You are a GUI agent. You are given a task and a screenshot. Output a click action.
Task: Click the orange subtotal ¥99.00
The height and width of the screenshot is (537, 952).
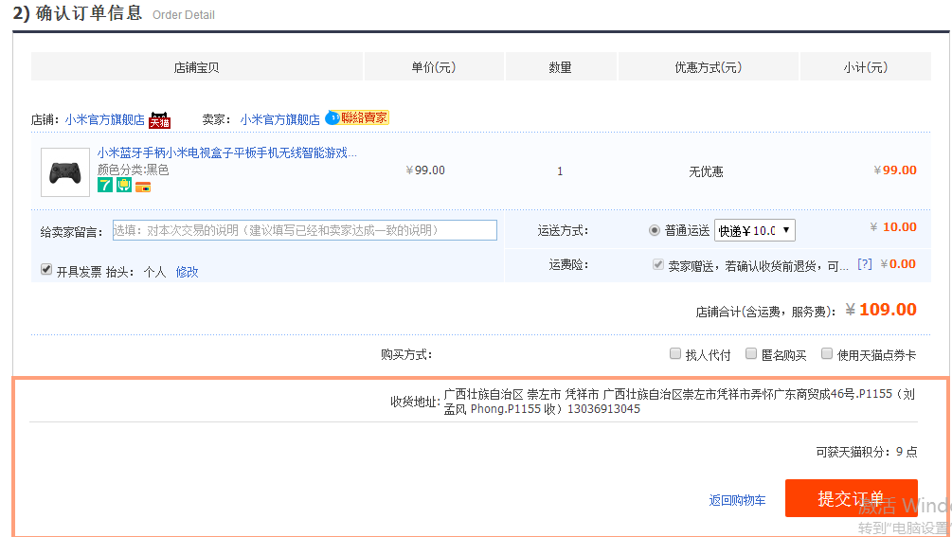(895, 170)
